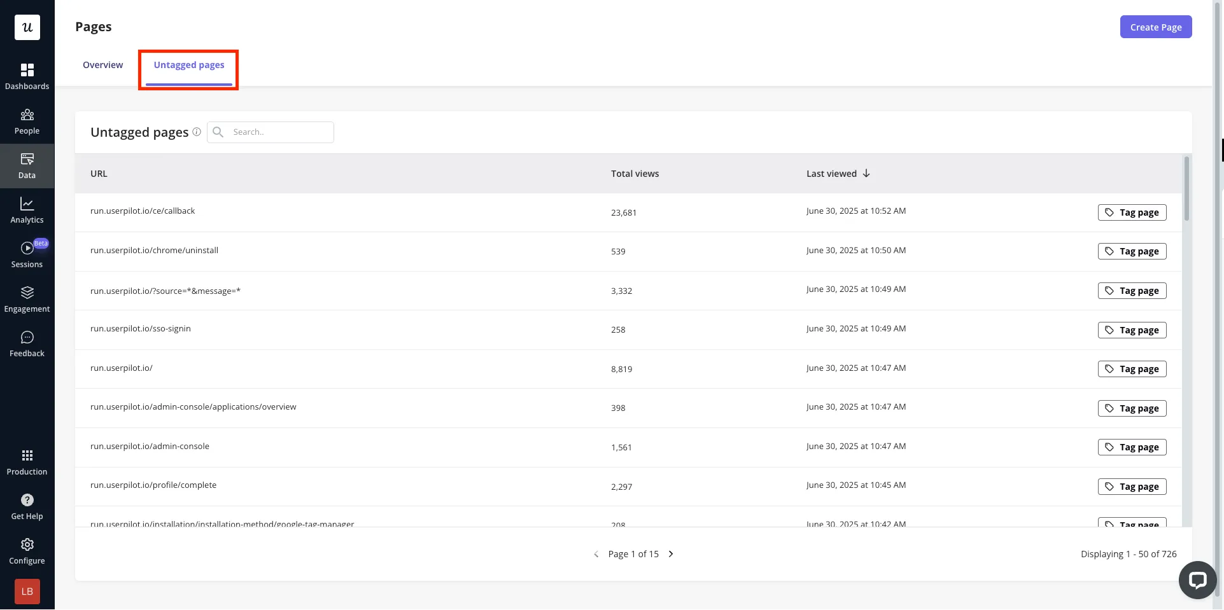The height and width of the screenshot is (610, 1224).
Task: Open the Analytics section
Action: pos(27,211)
